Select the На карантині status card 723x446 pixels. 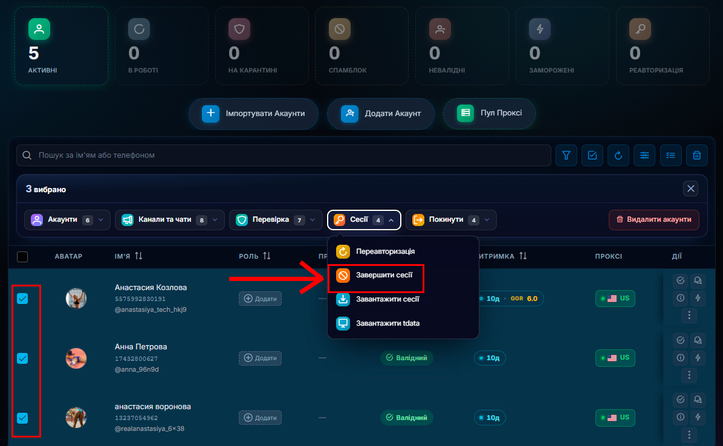tap(262, 46)
